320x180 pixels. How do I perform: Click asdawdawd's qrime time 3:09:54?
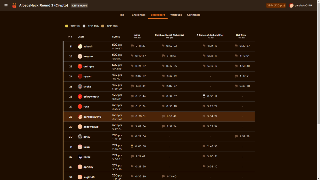pos(141,126)
